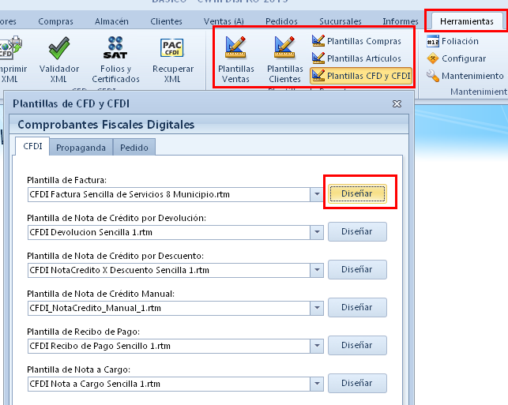Open the Mantenimiento wrench tool

click(465, 76)
